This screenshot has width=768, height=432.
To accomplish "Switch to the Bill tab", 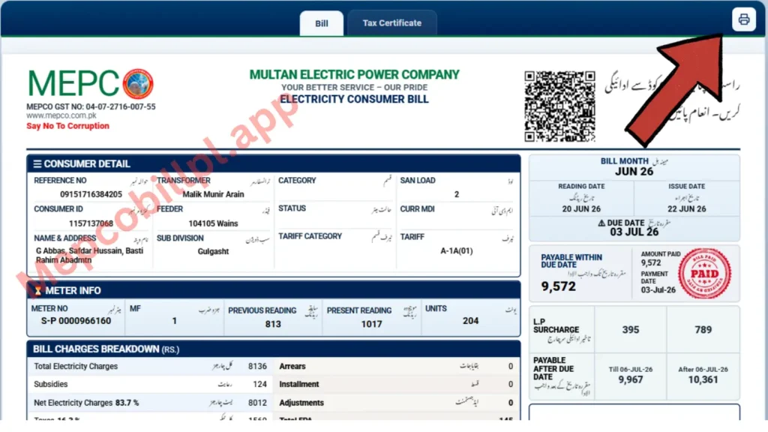I will click(x=321, y=23).
